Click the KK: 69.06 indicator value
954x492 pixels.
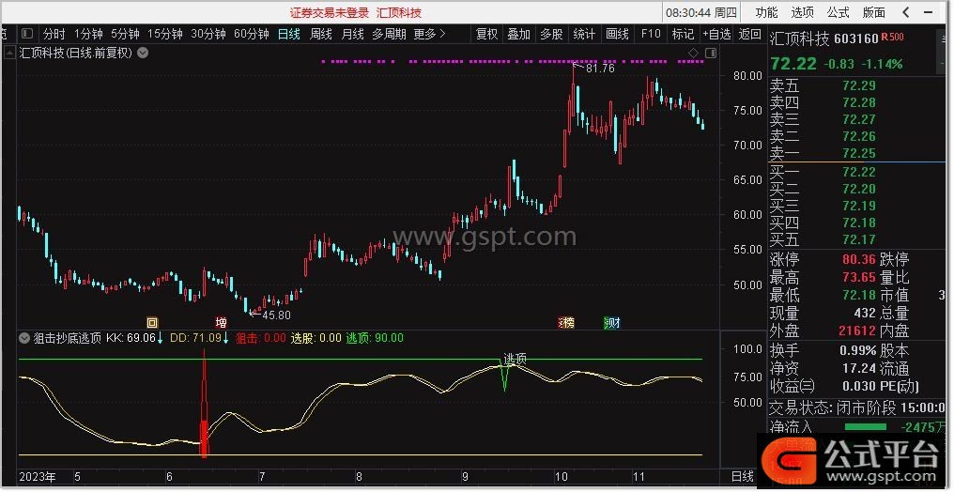pos(134,338)
